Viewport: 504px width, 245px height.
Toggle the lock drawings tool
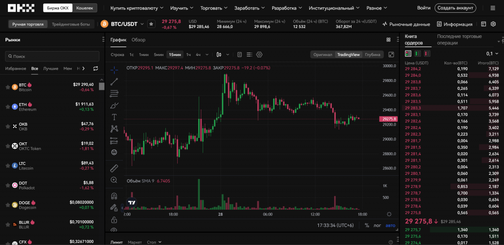click(x=114, y=219)
